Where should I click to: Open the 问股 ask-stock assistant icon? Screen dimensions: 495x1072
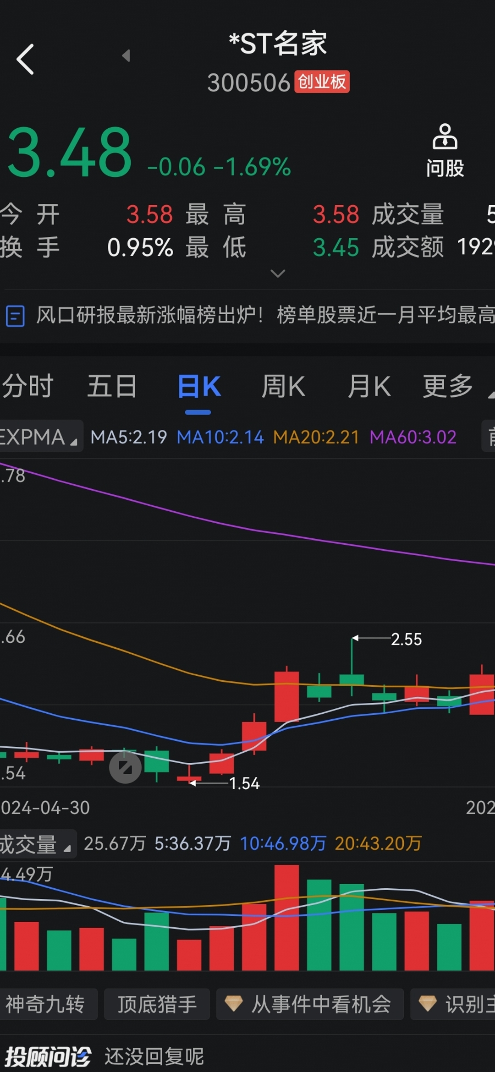pos(445,150)
